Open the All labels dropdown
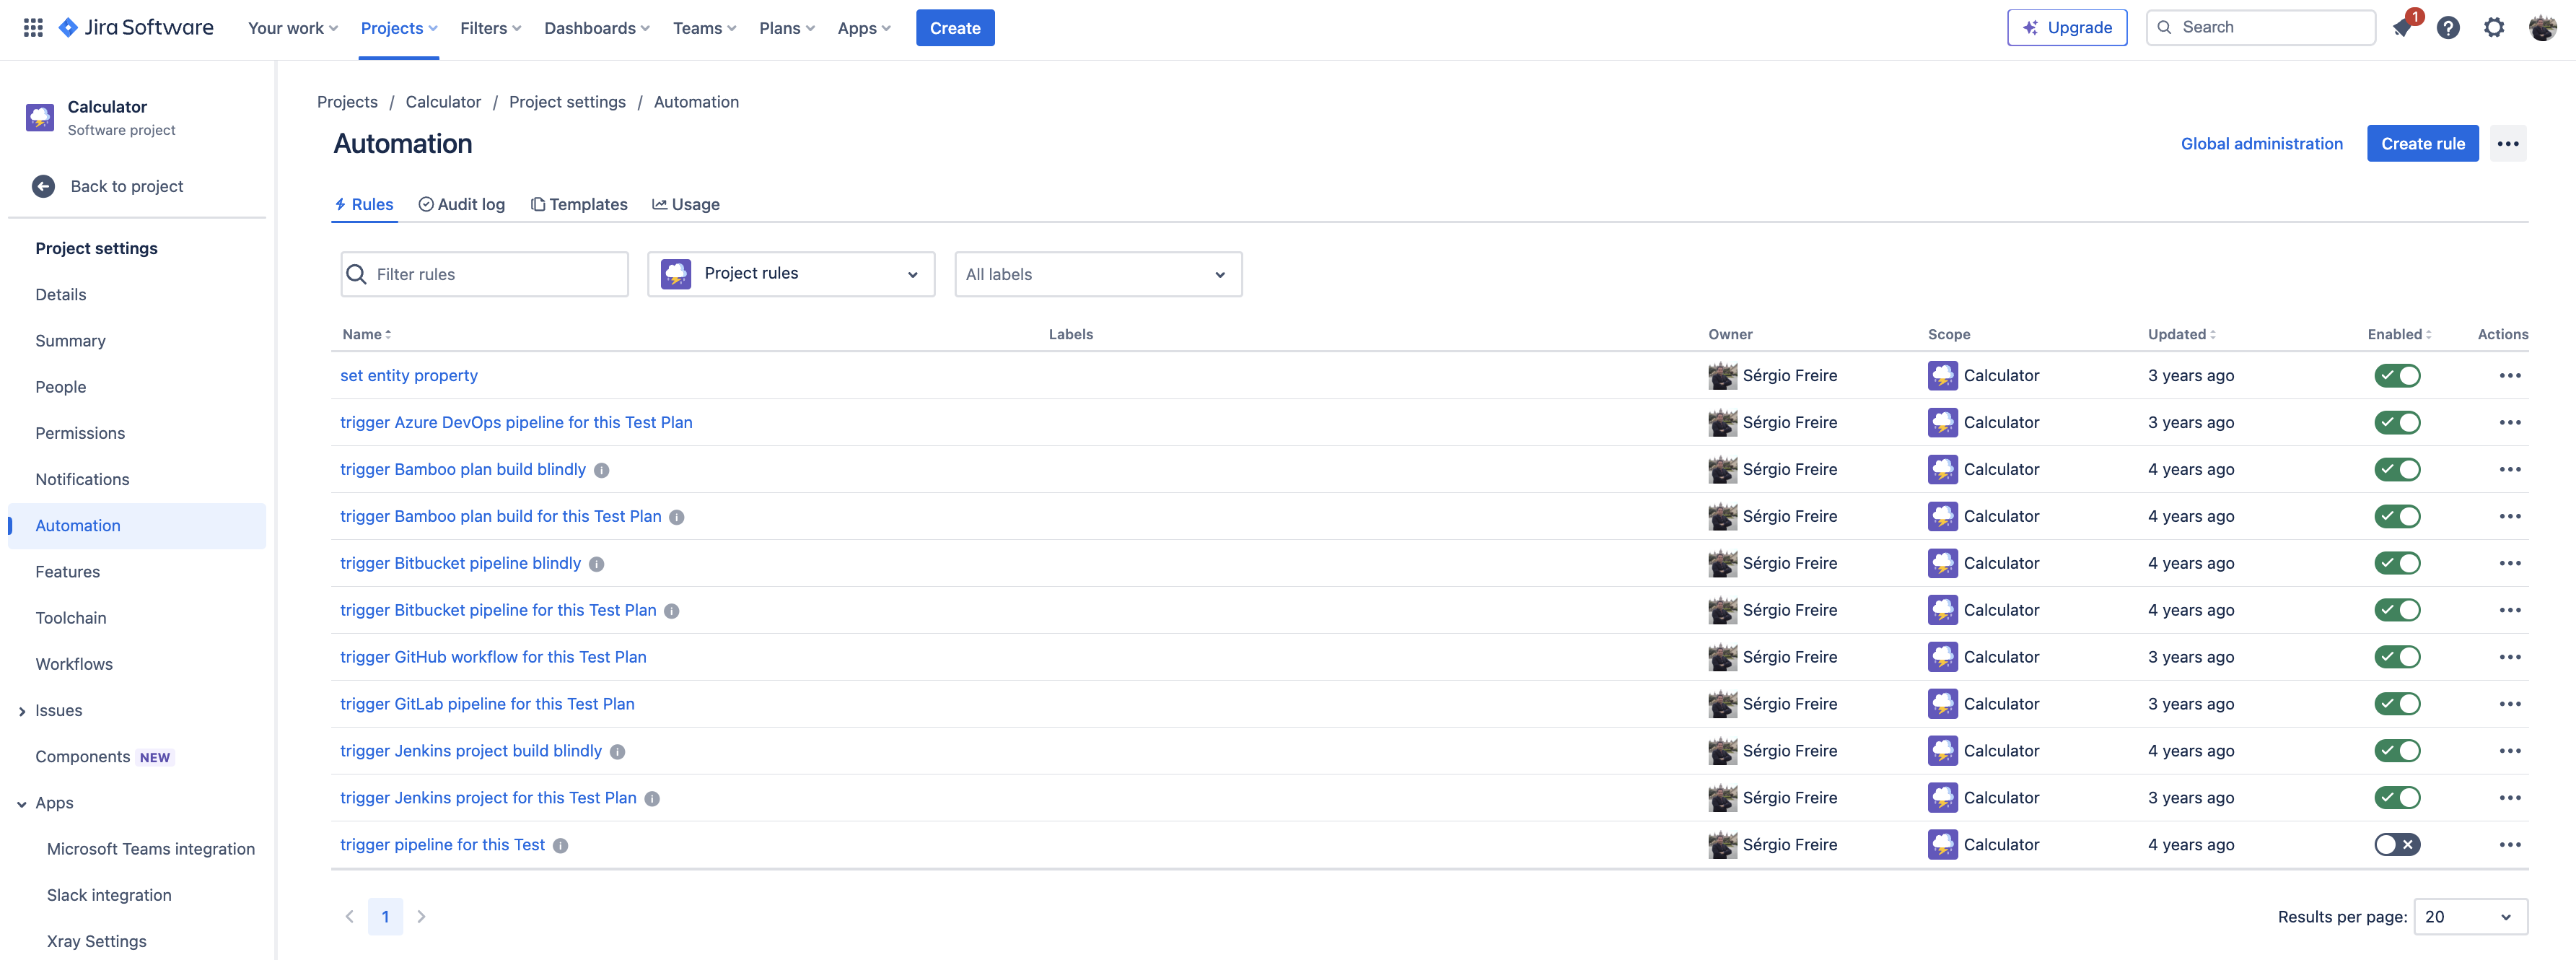 coord(1098,274)
